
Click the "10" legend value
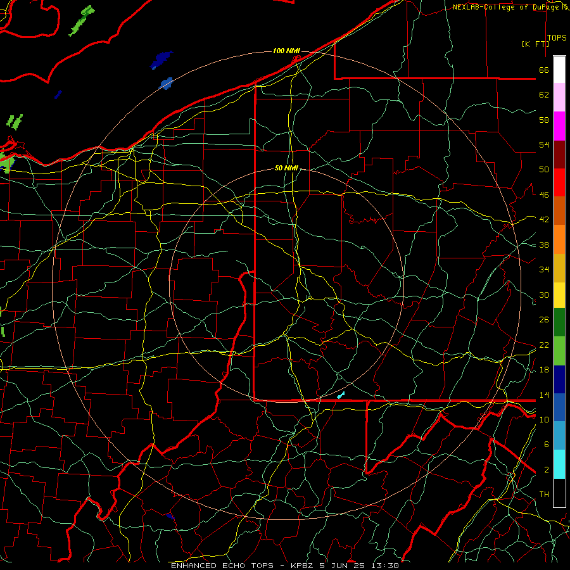(544, 419)
